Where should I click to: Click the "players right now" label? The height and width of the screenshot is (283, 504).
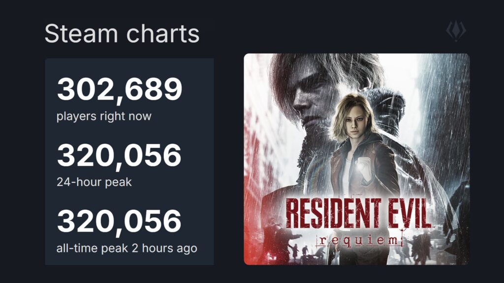(104, 116)
